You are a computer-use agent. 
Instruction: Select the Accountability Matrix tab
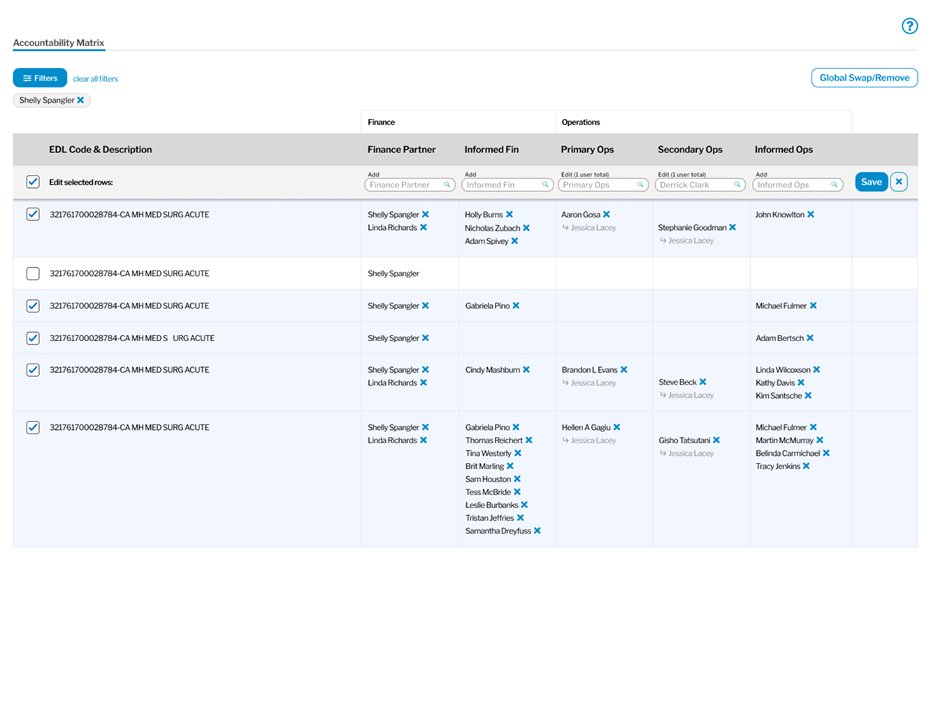click(59, 43)
